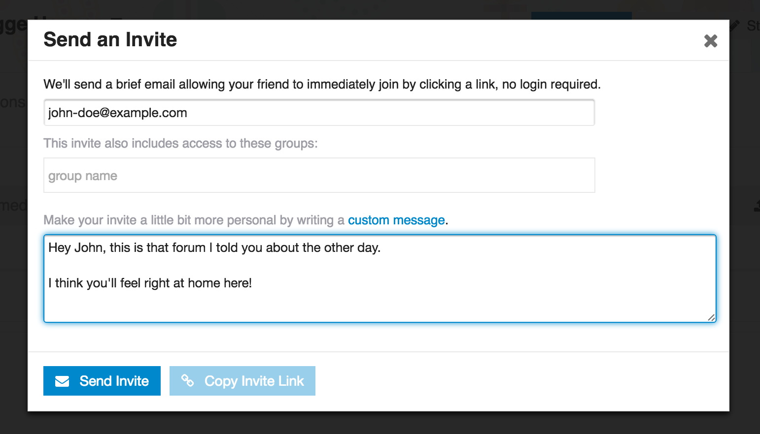Click the 'Make your invite' helper text

pyautogui.click(x=194, y=220)
